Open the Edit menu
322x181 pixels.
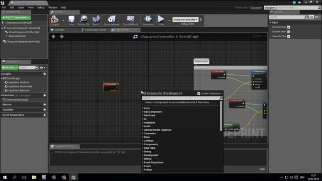point(12,8)
